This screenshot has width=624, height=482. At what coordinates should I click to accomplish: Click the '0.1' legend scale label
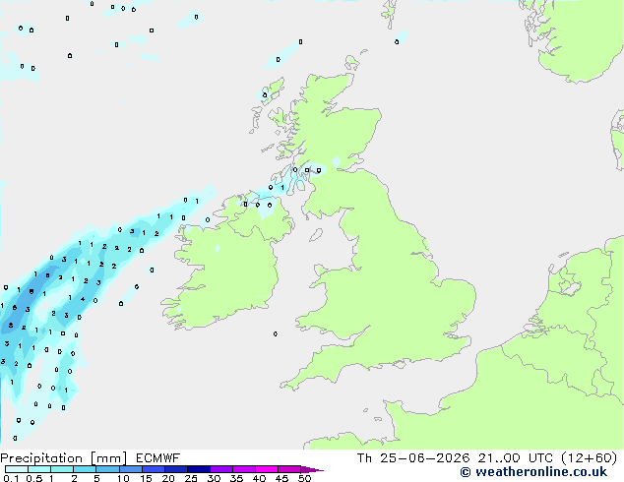(x=11, y=478)
